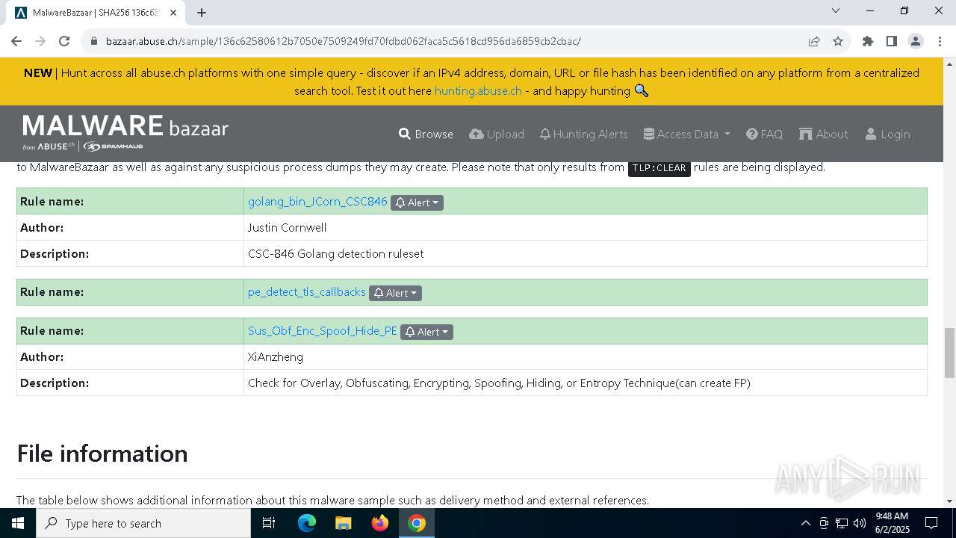Click the TLP:CLEAR badge
956x538 pixels.
point(659,167)
